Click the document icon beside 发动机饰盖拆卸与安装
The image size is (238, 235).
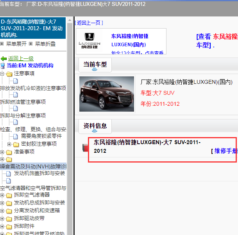coord(9,174)
